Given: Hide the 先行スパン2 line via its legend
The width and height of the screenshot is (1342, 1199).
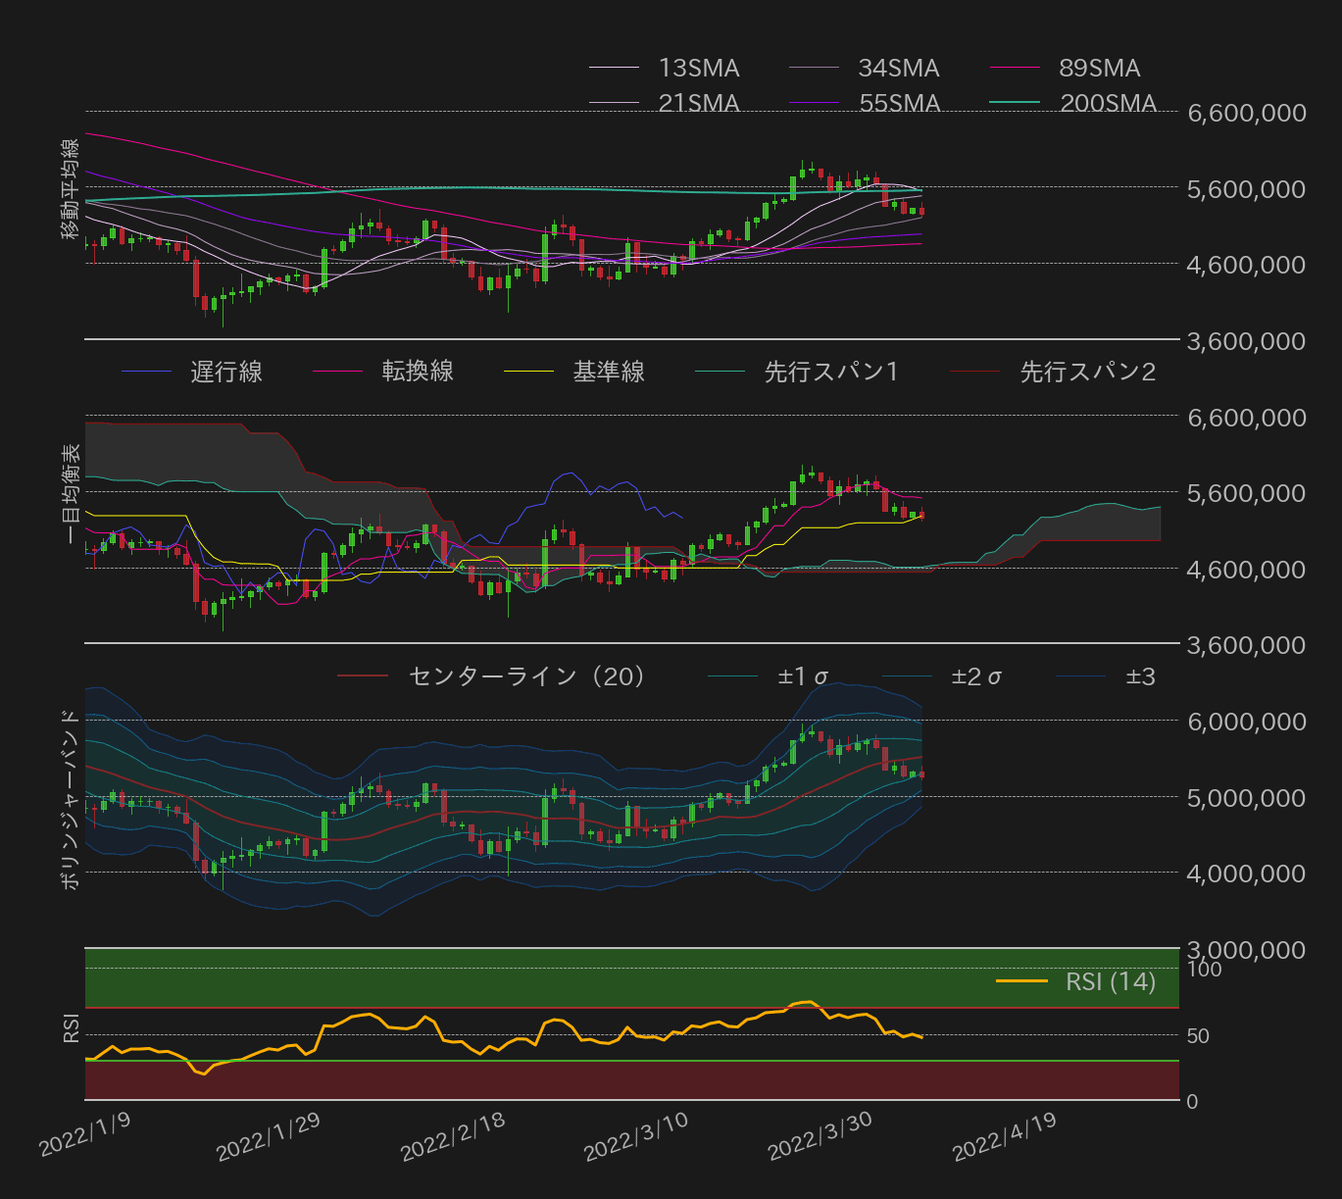Looking at the screenshot, I should 1088,372.
